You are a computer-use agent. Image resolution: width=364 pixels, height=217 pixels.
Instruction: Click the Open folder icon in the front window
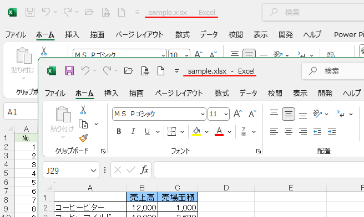pos(128,71)
